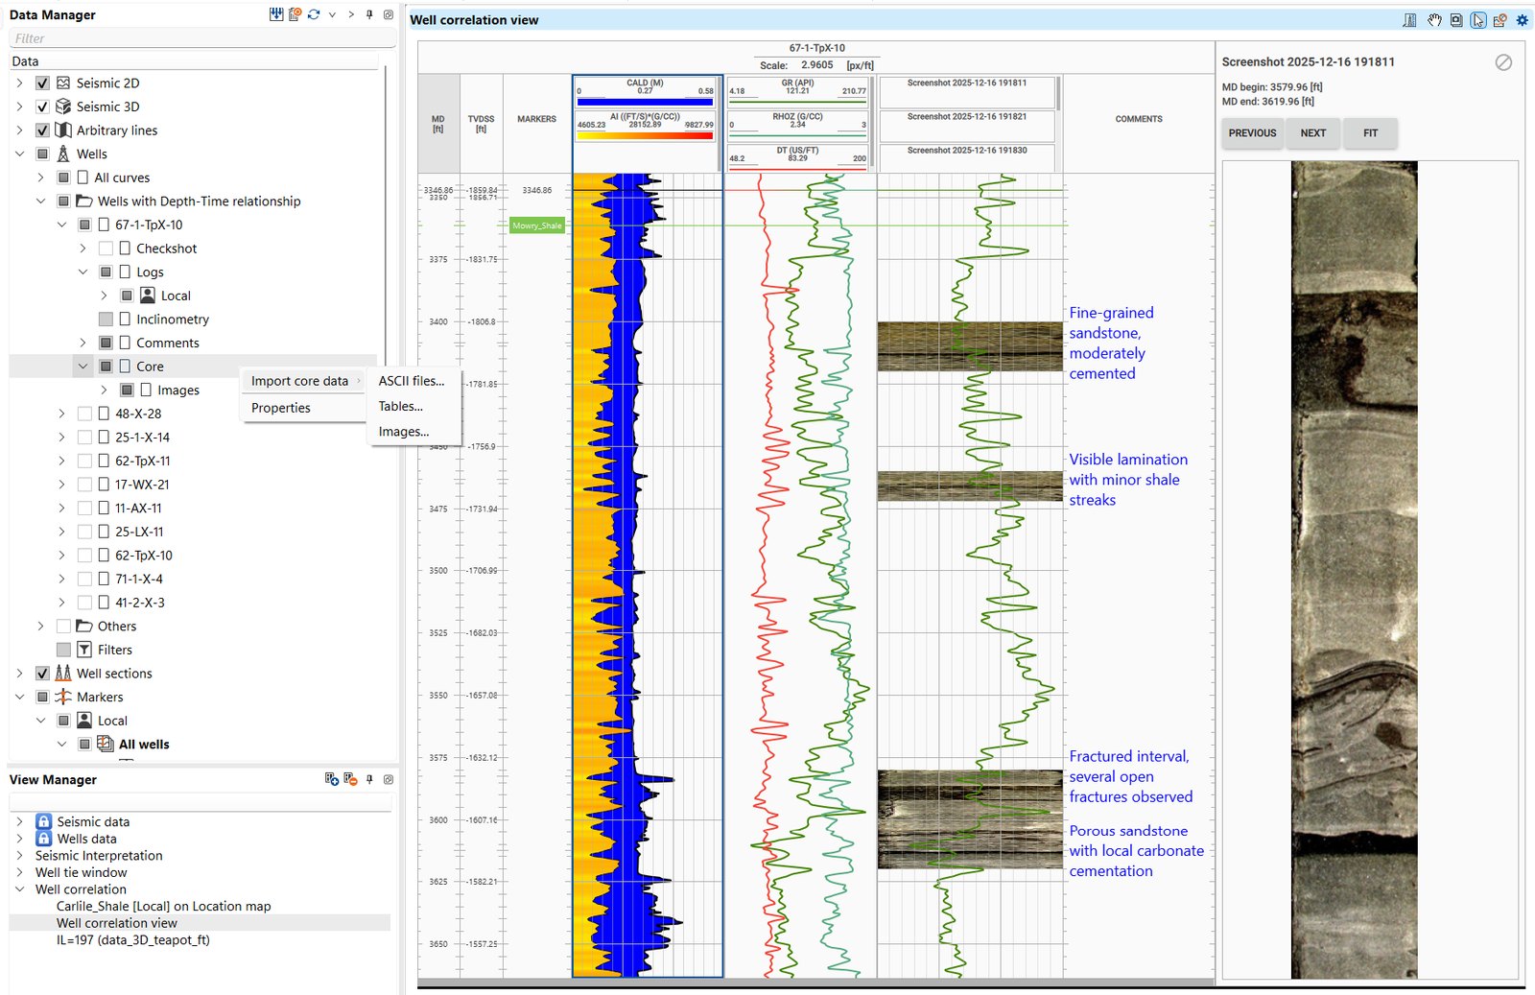
Task: Uncheck the Seismic 2D checkbox
Action: 42,83
